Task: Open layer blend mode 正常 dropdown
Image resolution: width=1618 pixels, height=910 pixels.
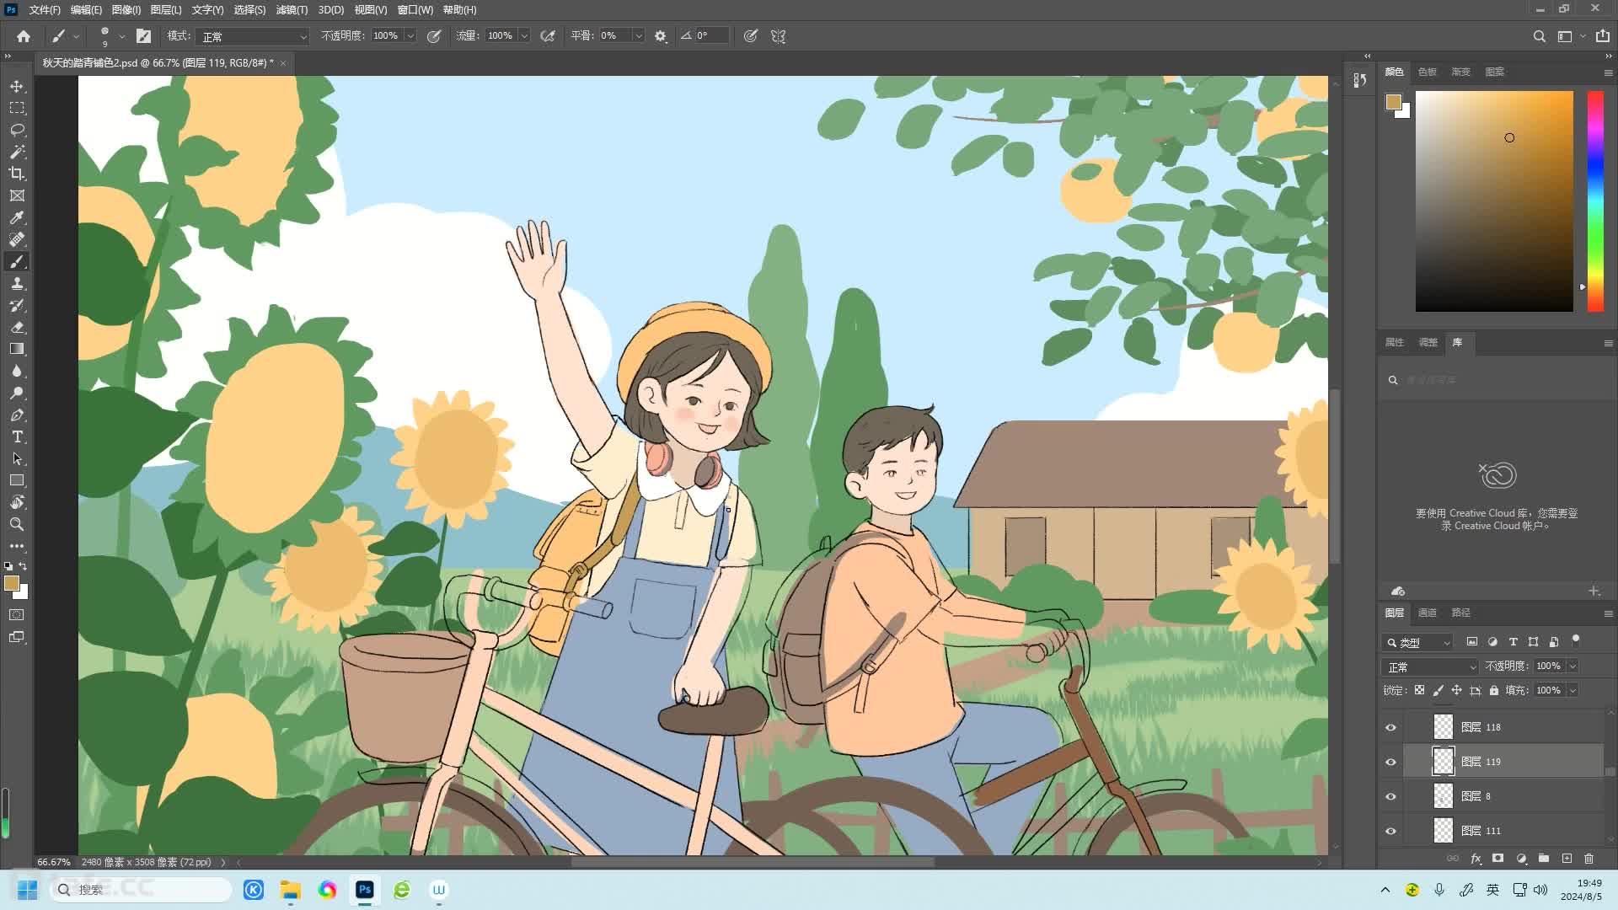Action: pyautogui.click(x=1429, y=666)
